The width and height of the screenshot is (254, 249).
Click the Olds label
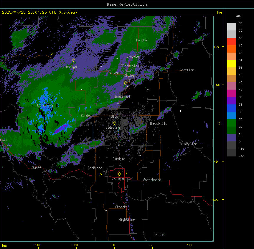(114, 117)
